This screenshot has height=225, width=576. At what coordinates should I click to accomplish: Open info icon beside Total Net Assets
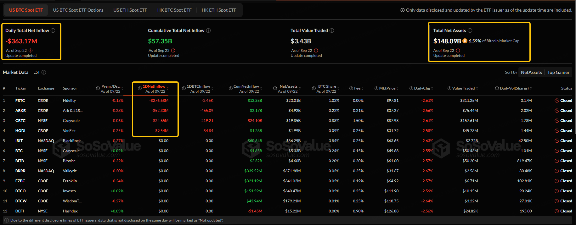470,30
